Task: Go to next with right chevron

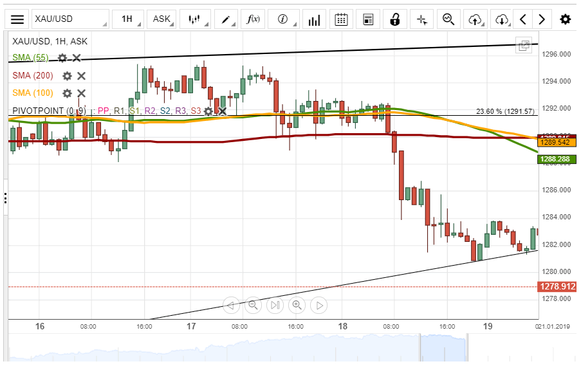Action: pyautogui.click(x=542, y=19)
